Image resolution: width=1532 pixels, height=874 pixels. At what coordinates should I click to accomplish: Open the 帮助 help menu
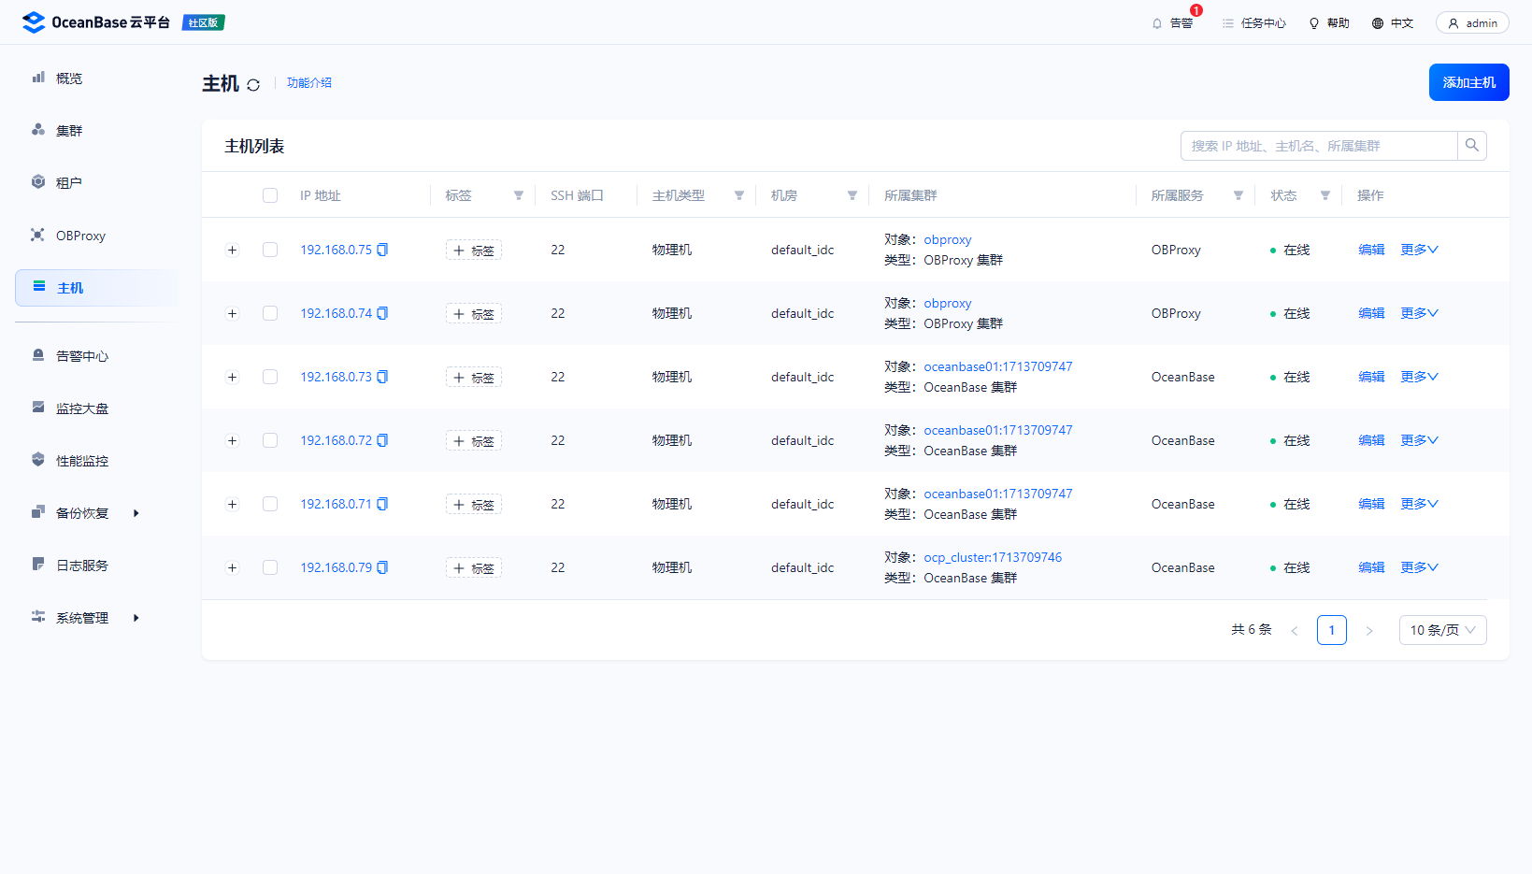point(1328,23)
